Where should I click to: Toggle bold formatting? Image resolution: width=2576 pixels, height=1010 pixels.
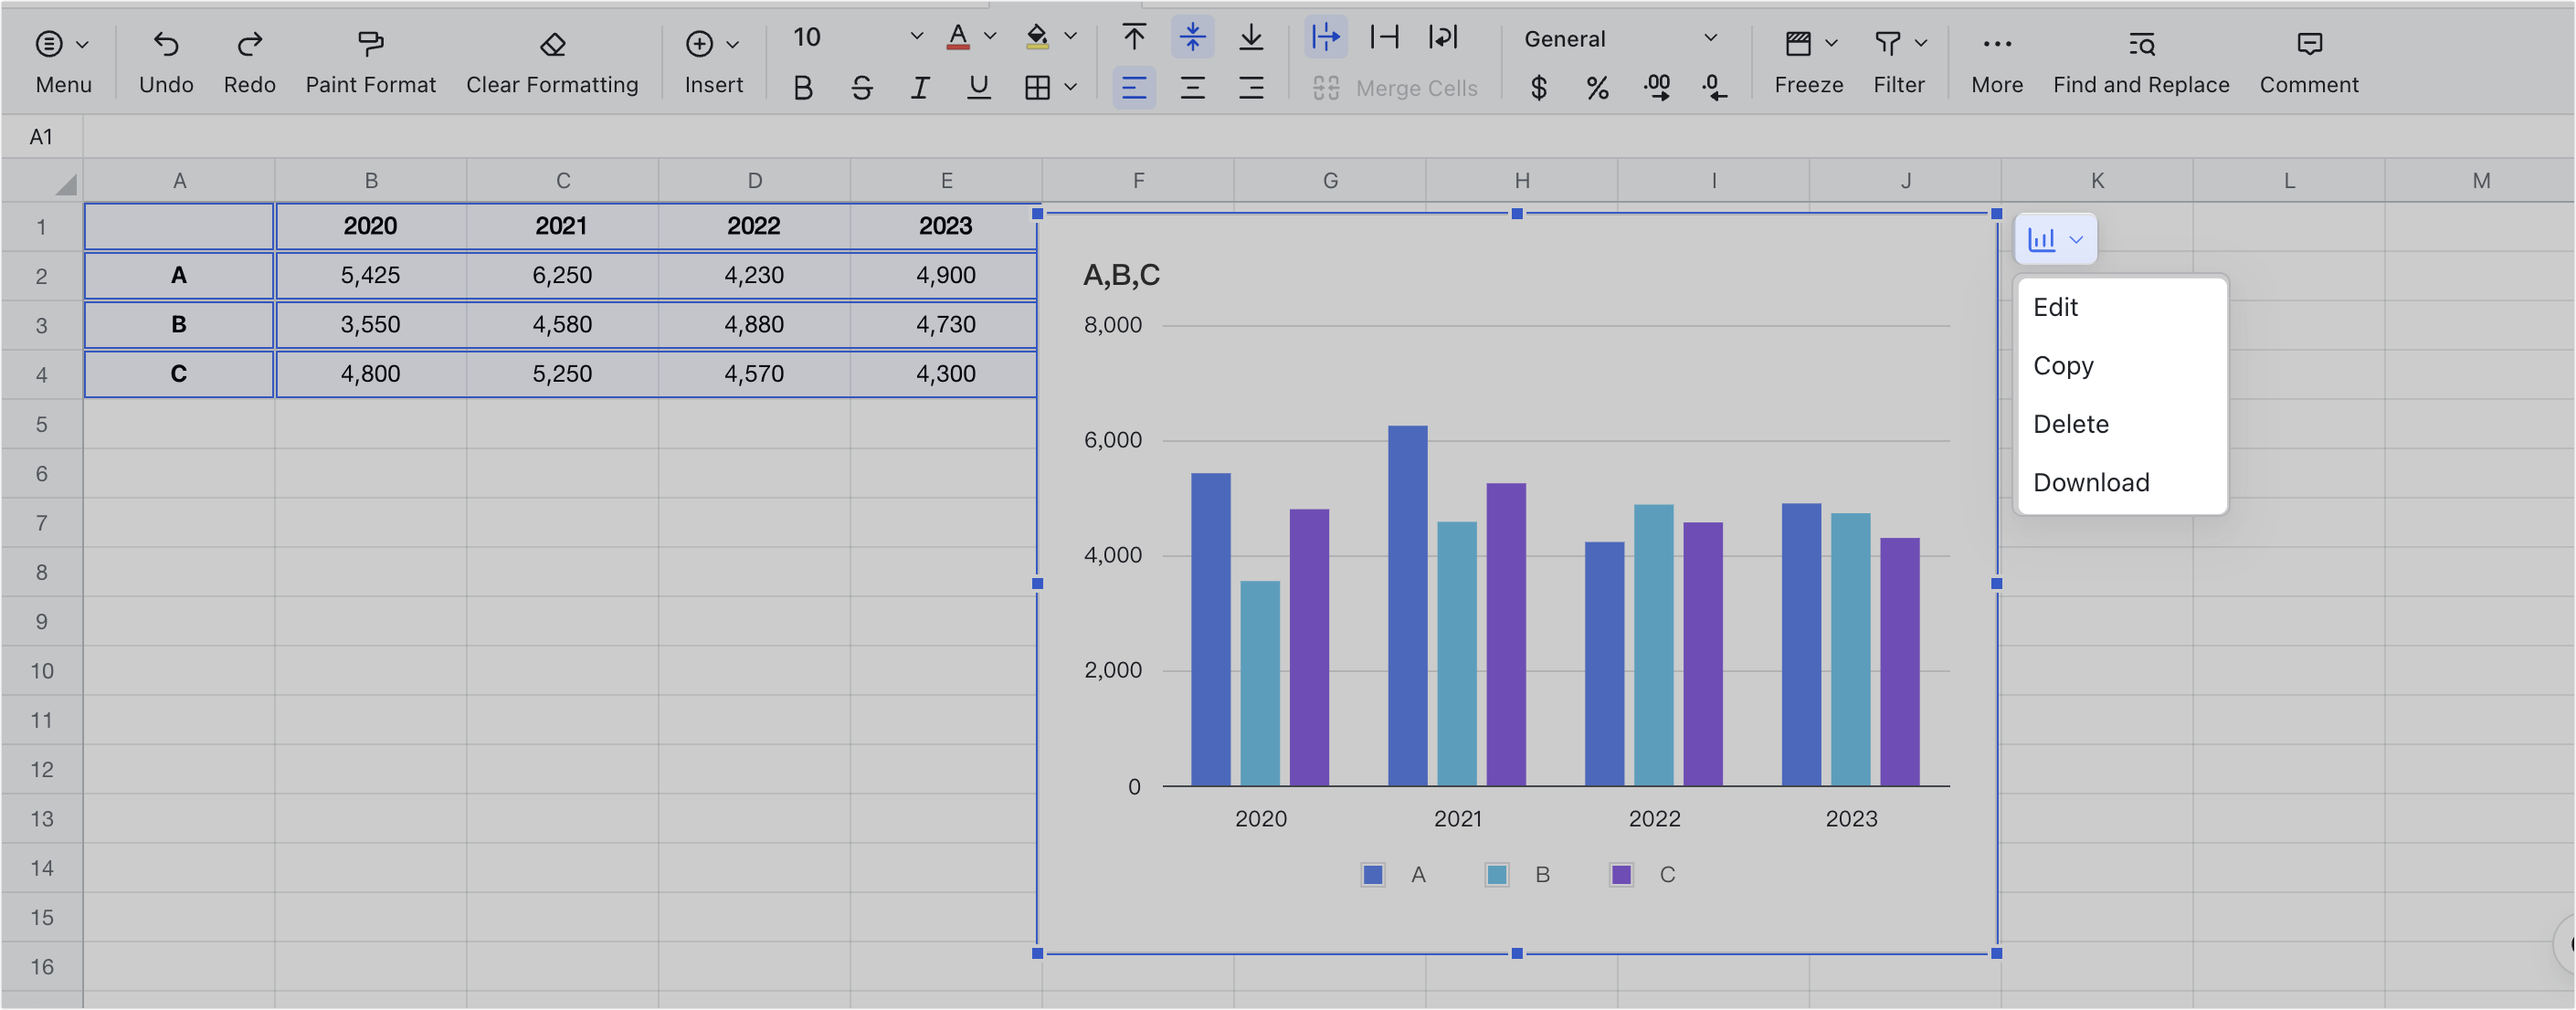tap(803, 88)
